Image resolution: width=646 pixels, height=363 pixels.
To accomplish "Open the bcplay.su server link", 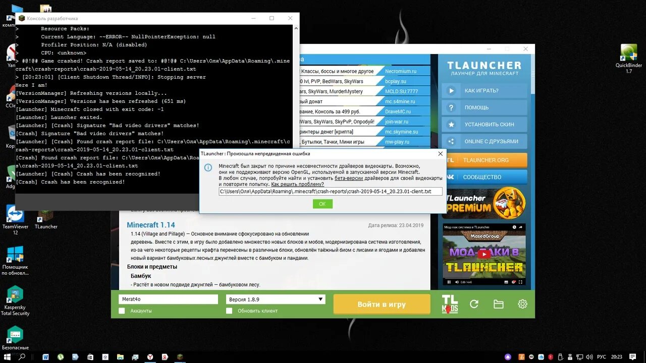I will [x=396, y=82].
